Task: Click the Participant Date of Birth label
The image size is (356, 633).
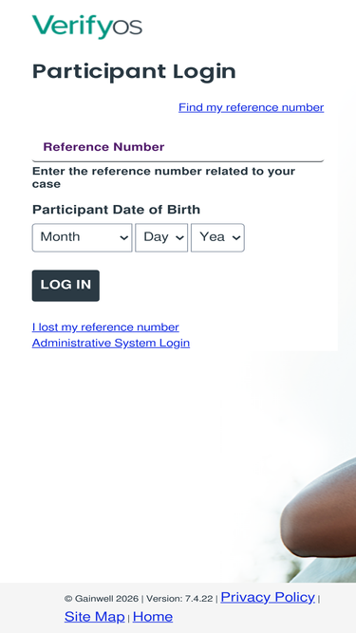Action: [x=116, y=210]
